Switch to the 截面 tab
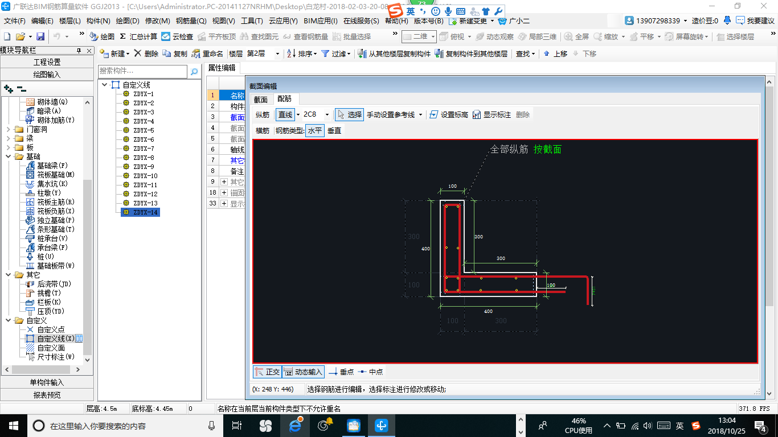This screenshot has width=778, height=437. [261, 99]
